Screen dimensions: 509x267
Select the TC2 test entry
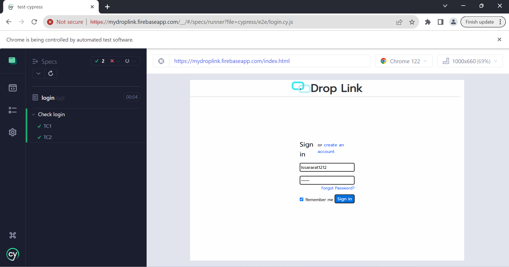pos(47,137)
